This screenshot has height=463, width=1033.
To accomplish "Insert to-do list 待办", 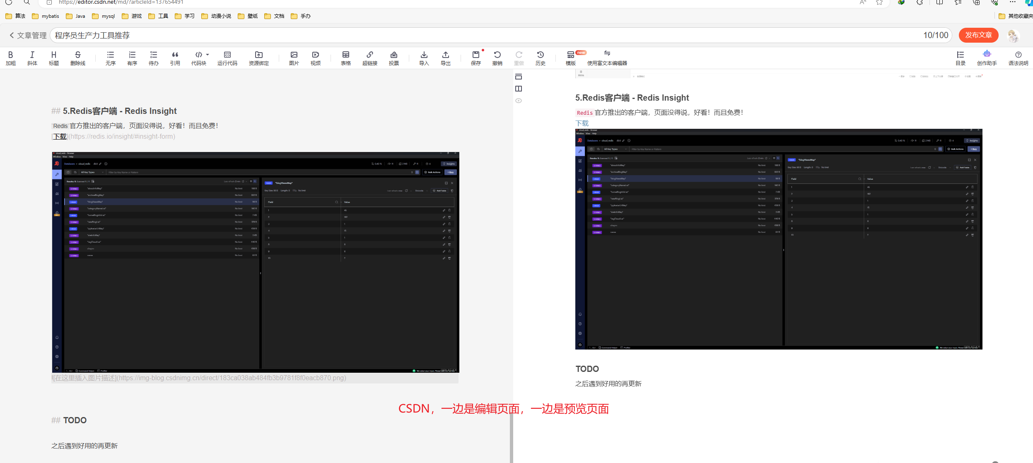I will pyautogui.click(x=154, y=58).
